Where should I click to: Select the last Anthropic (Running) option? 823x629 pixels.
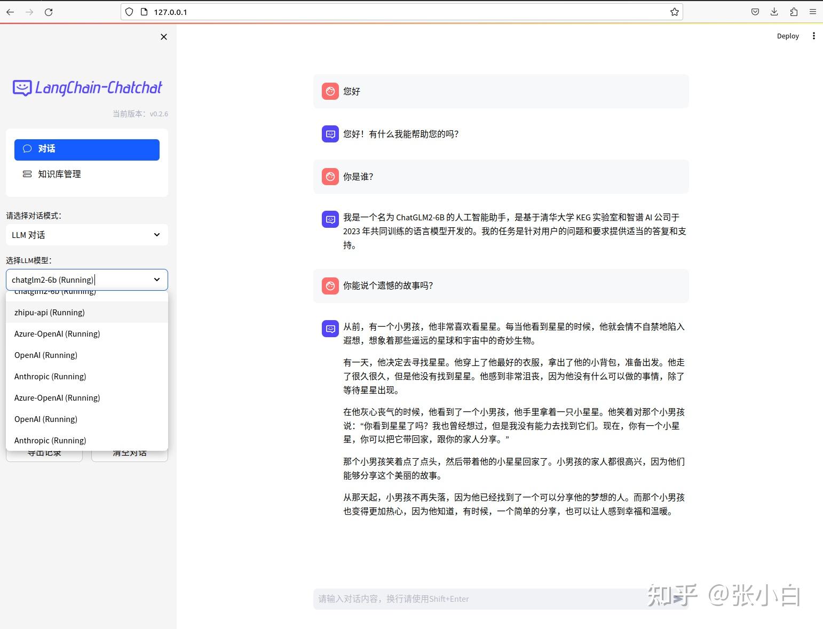pyautogui.click(x=87, y=440)
